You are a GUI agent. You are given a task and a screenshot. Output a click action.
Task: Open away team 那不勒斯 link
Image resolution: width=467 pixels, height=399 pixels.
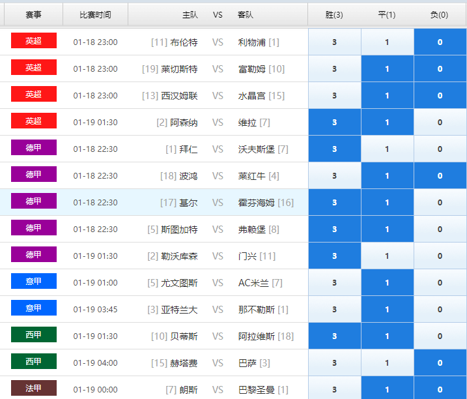point(257,310)
